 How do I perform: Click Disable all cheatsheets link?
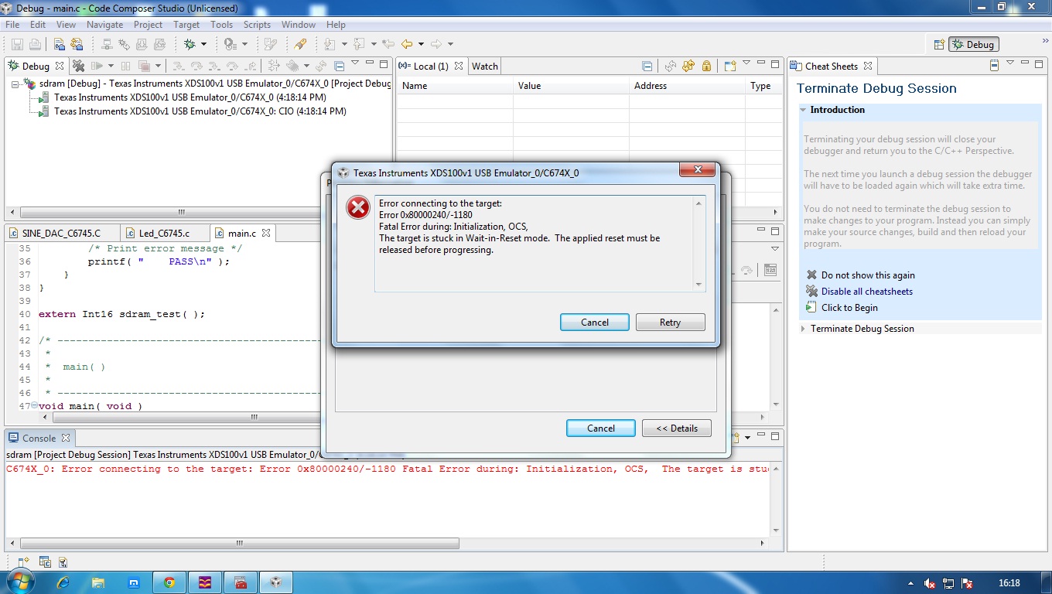867,292
